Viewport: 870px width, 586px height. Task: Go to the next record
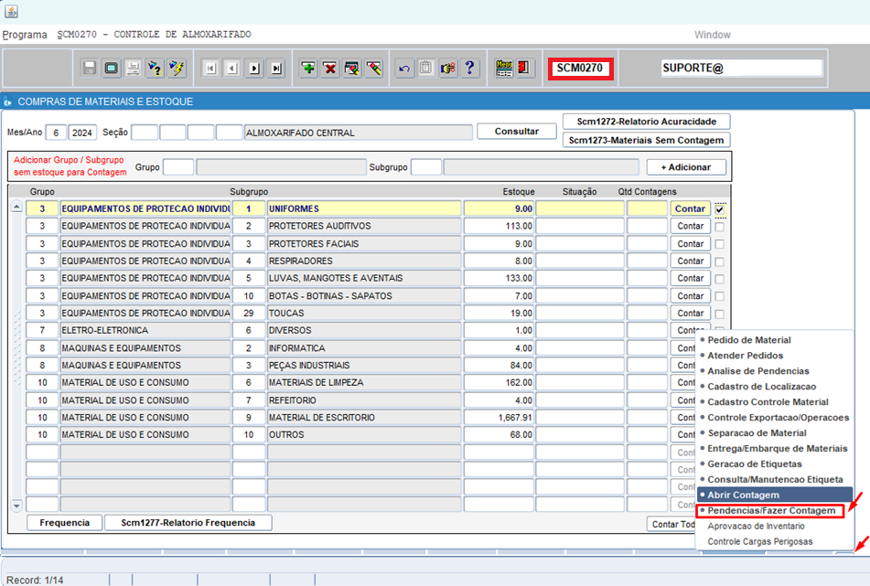point(254,69)
